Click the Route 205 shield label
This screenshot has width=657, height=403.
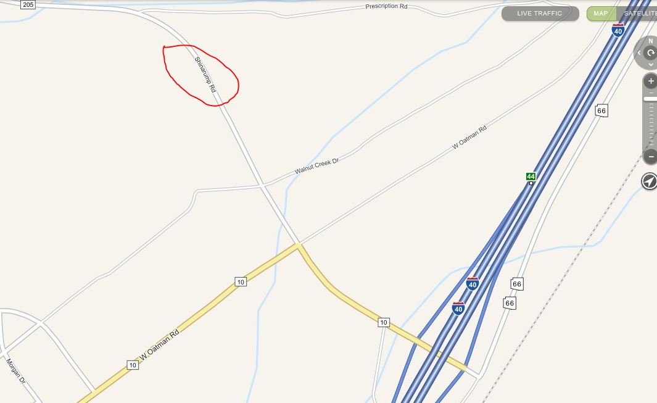point(28,4)
